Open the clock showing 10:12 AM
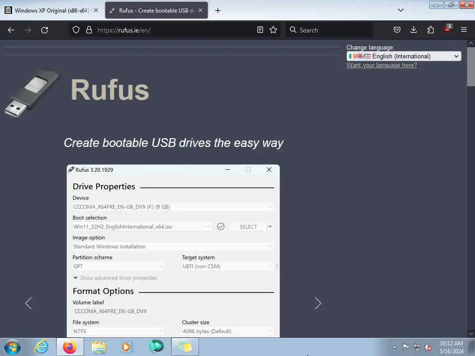Image resolution: width=475 pixels, height=356 pixels. (x=451, y=347)
